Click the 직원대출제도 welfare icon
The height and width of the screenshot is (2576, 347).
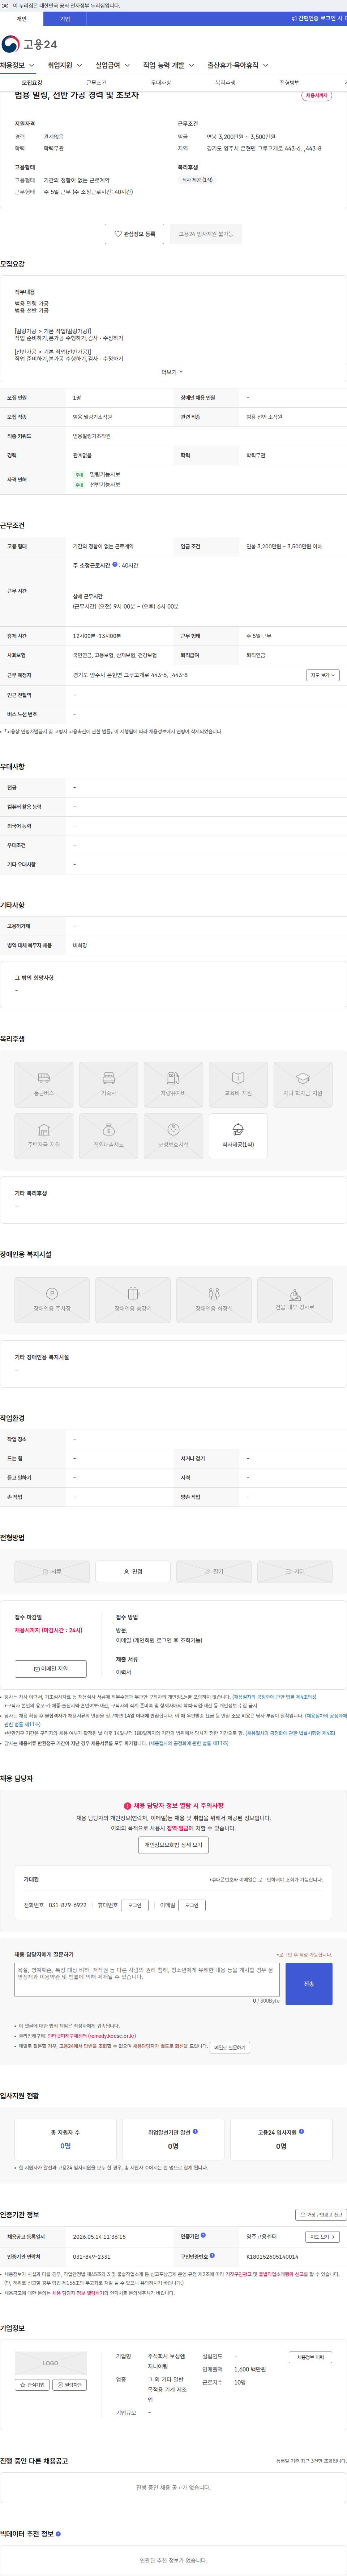109,1136
